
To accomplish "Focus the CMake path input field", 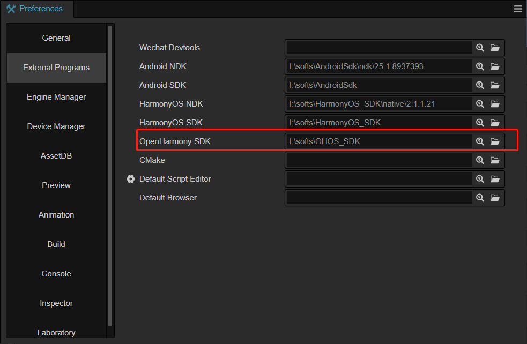I will pos(380,160).
